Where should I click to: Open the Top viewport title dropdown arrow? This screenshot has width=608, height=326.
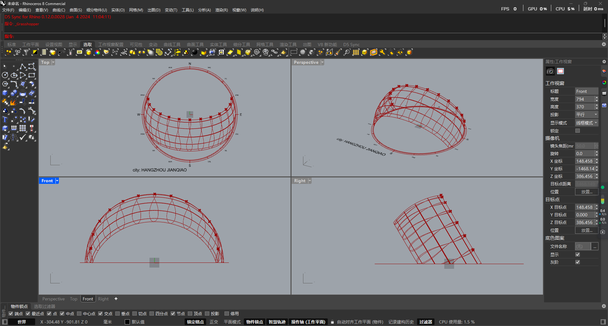coord(53,62)
